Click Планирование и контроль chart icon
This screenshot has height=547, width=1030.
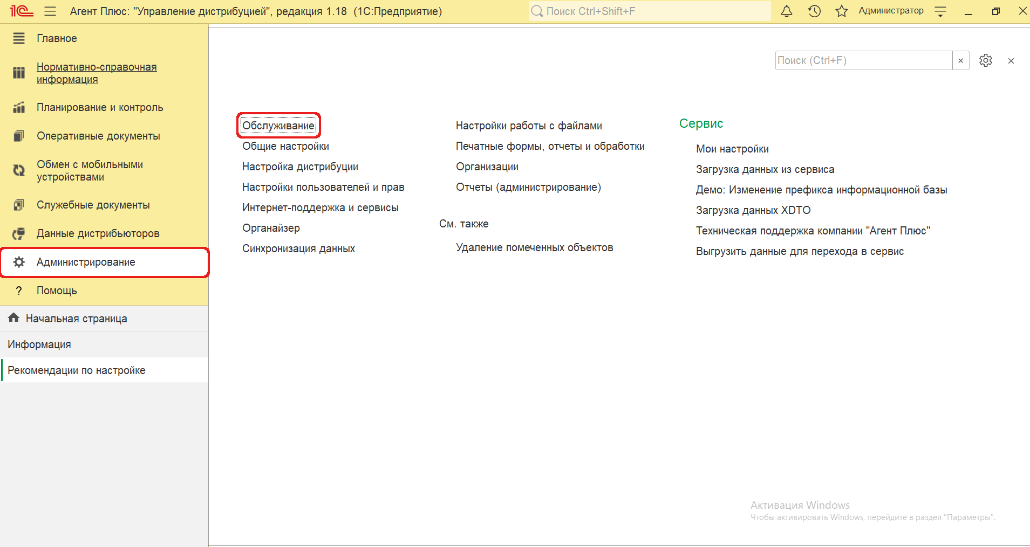(19, 107)
